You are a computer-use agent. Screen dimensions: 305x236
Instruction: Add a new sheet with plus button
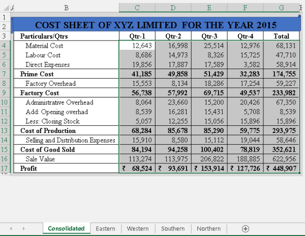pos(246,229)
